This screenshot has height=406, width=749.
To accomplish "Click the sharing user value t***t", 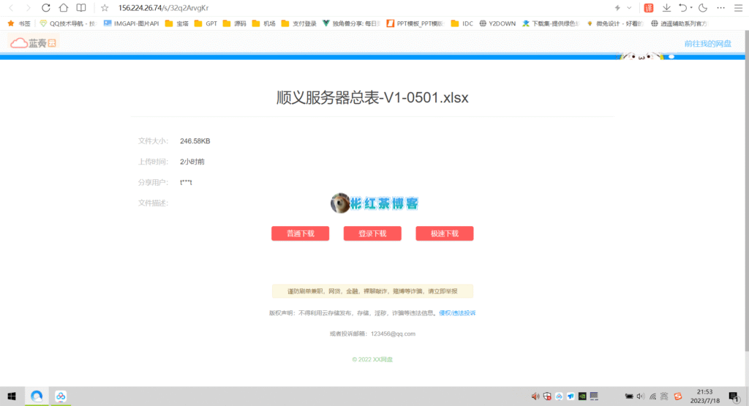I will 186,182.
